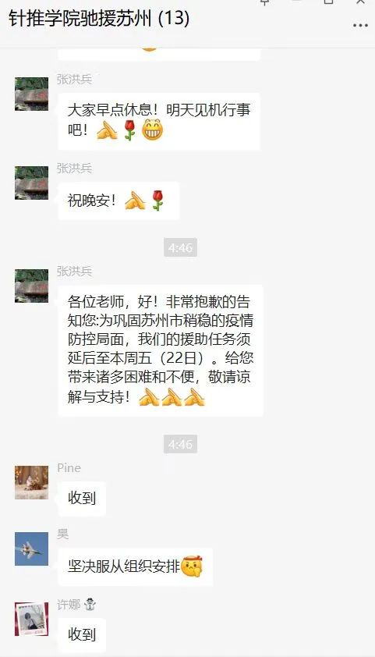Click 张洪兵's avatar beside the 各位老师 announcement

click(31, 286)
